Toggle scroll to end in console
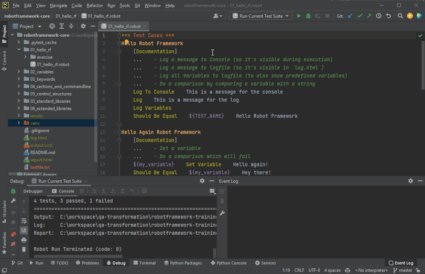 tap(24, 231)
